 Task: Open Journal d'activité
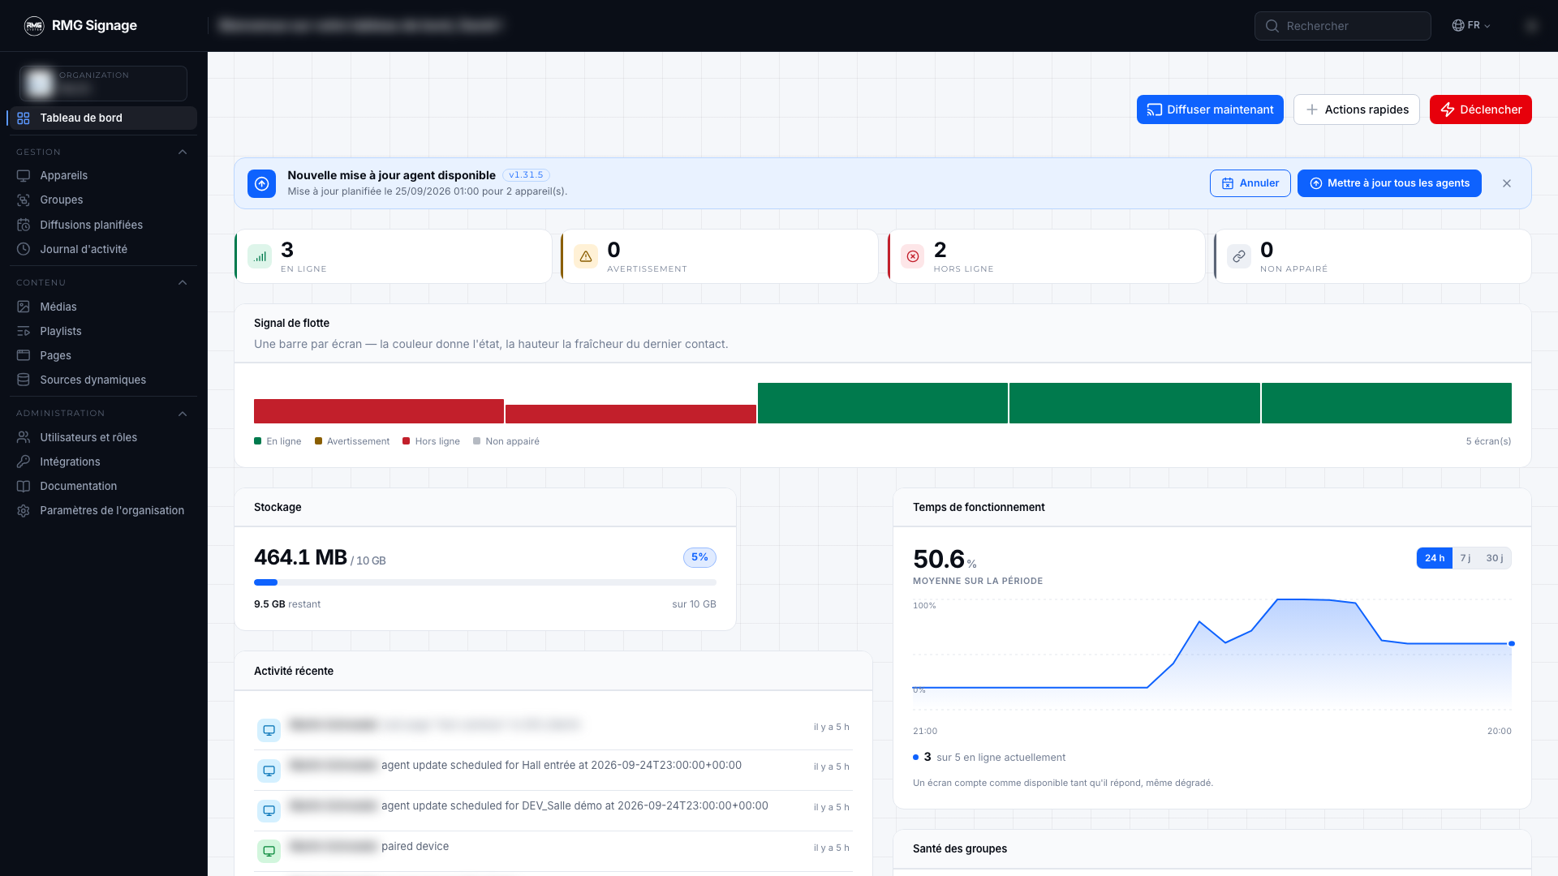(x=103, y=249)
